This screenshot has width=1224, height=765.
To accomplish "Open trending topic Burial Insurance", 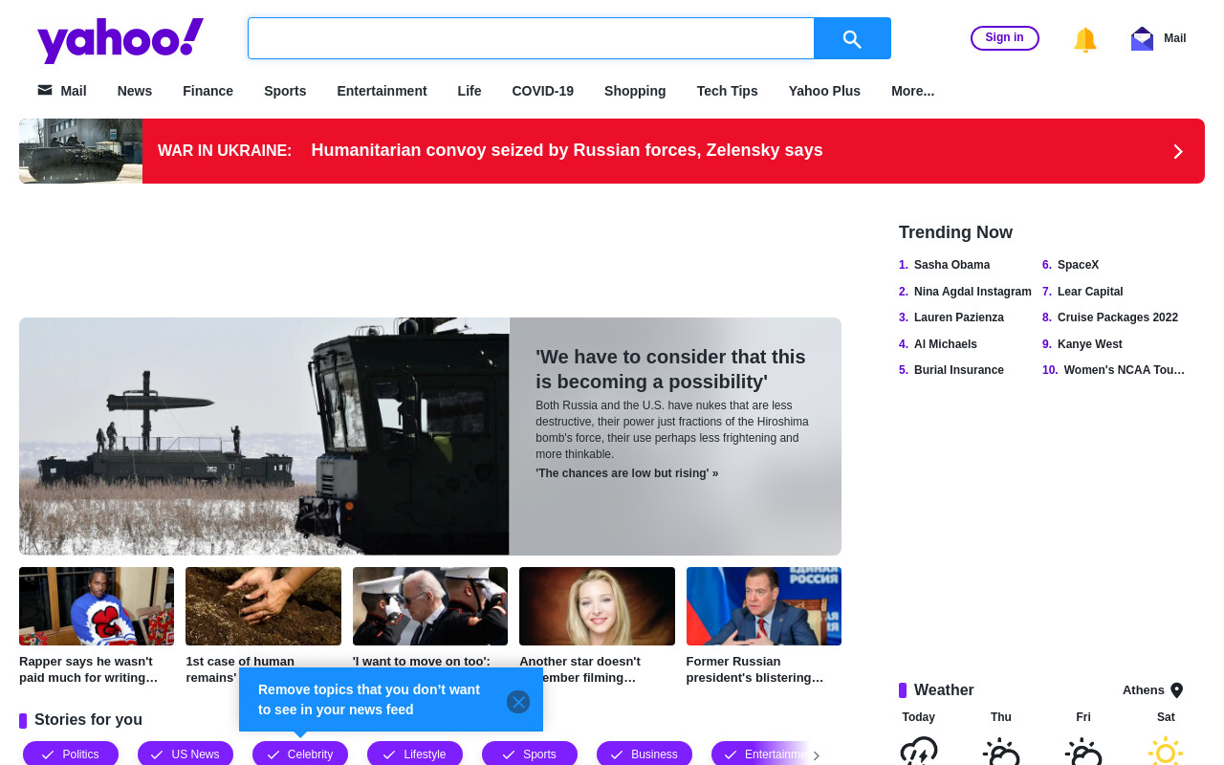I will click(959, 370).
